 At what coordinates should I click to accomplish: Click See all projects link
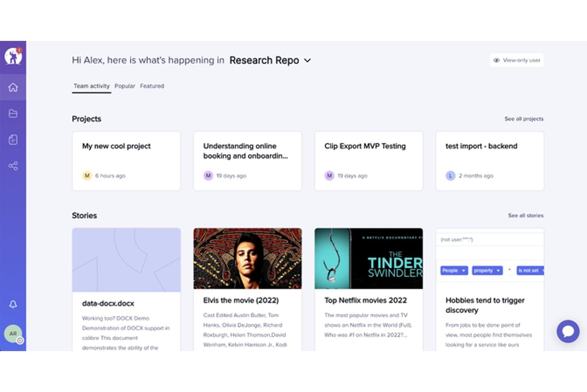(x=524, y=119)
